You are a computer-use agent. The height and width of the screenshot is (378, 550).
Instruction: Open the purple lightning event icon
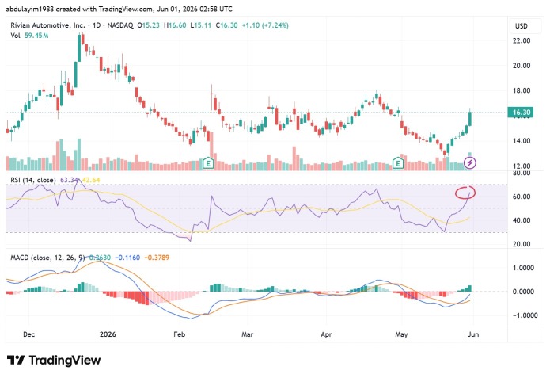coord(469,163)
